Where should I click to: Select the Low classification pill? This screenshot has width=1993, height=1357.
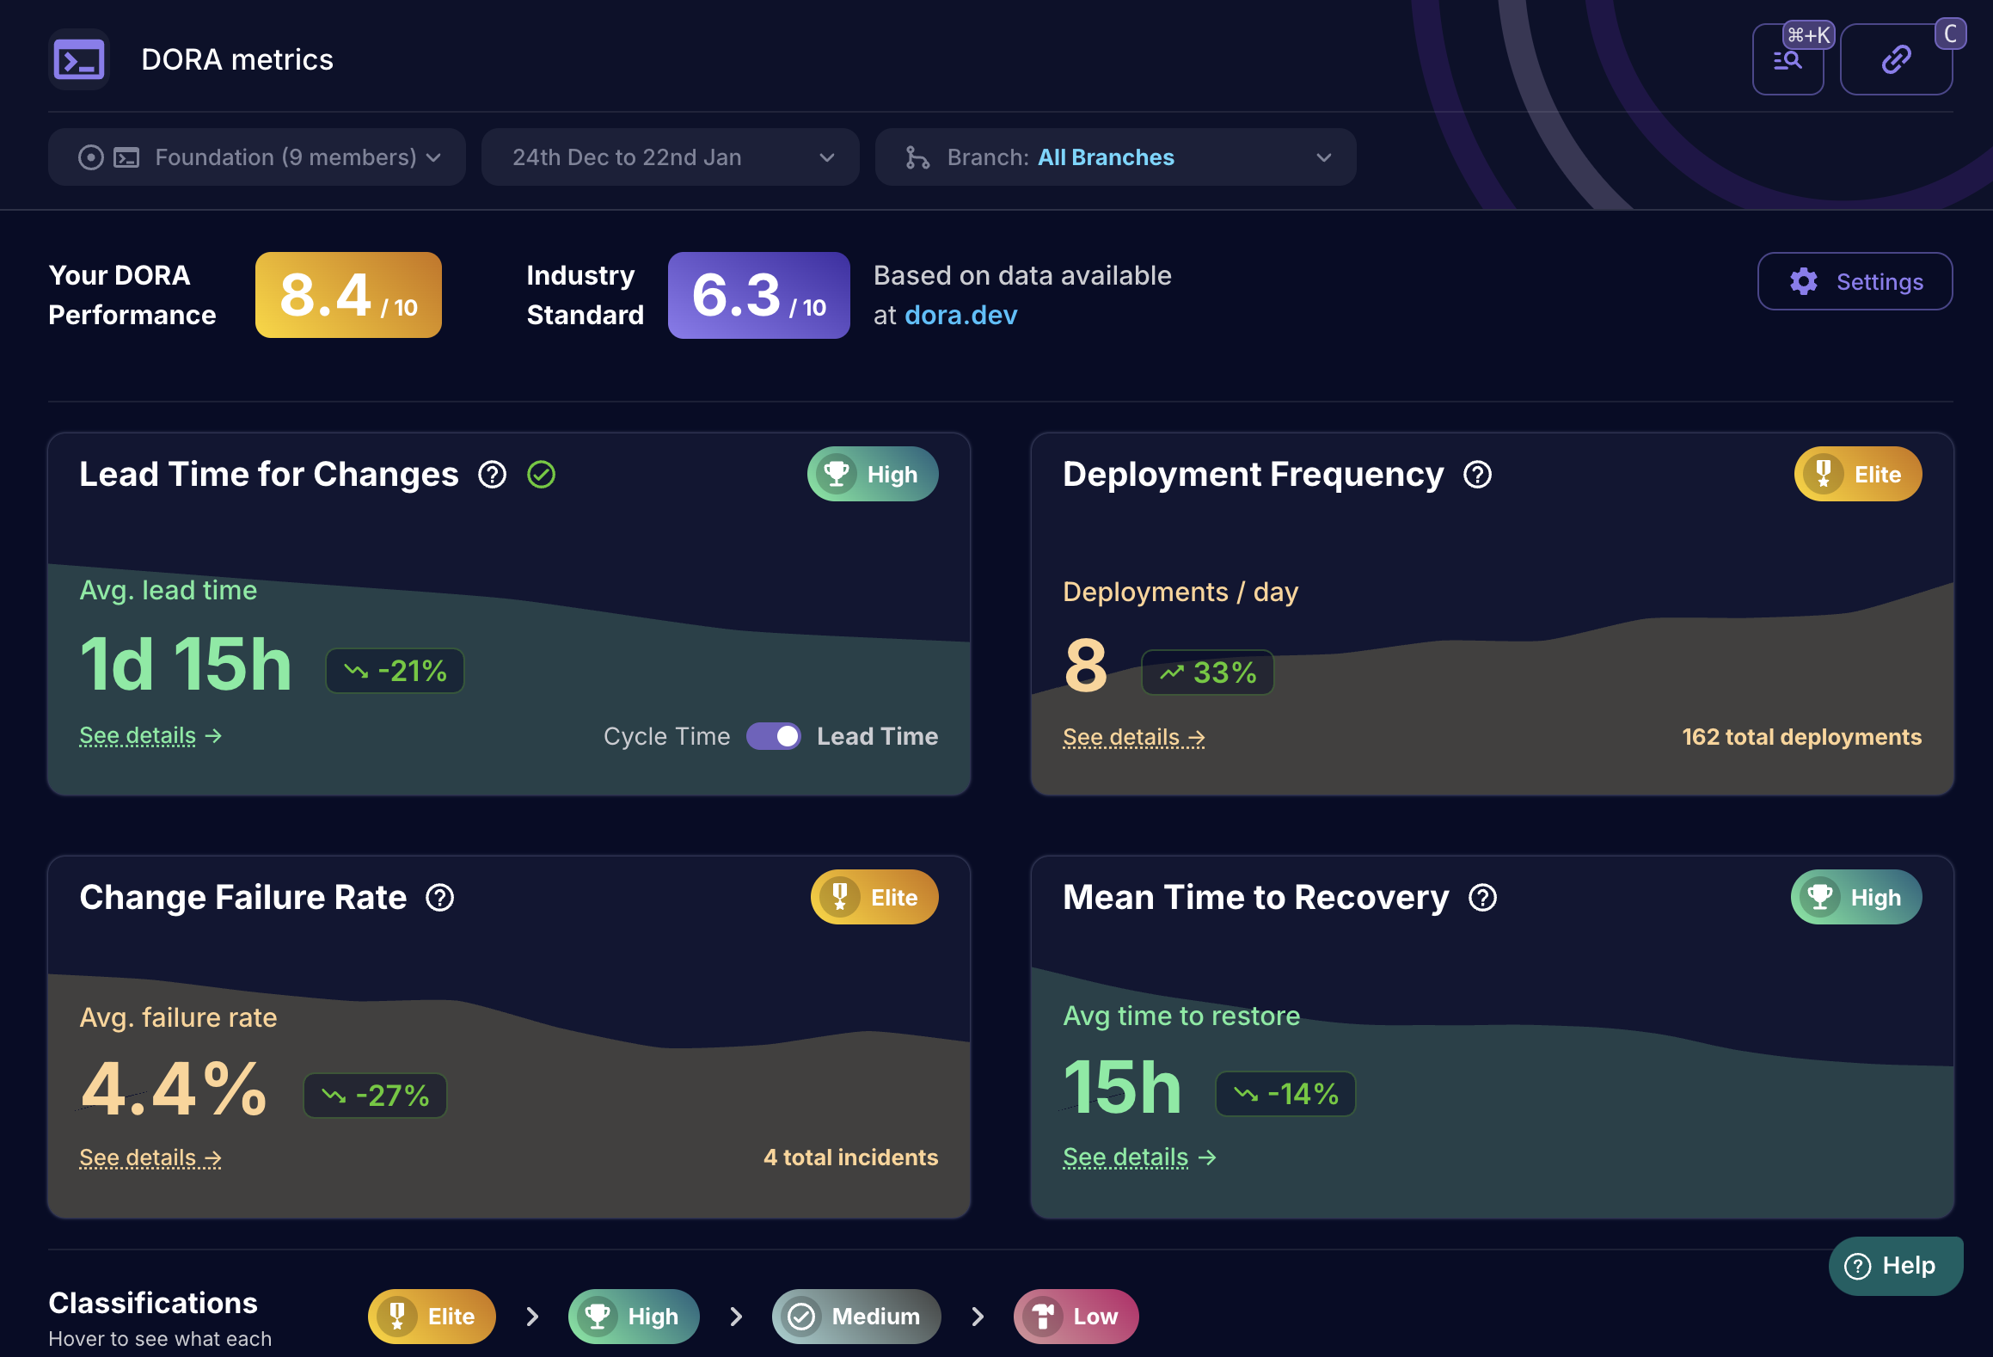[1076, 1316]
